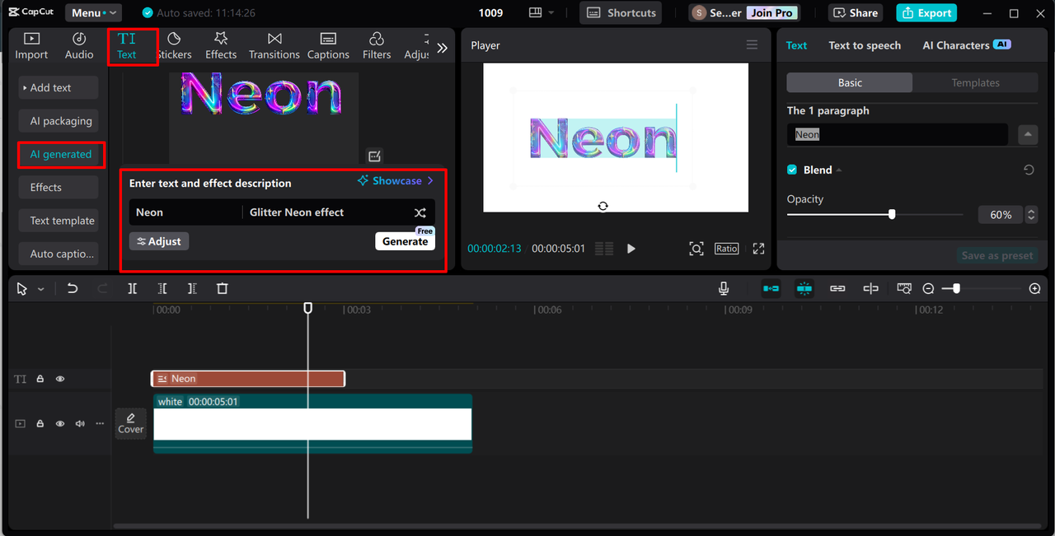
Task: Click the Glitter Neon effect description field
Action: pyautogui.click(x=326, y=212)
